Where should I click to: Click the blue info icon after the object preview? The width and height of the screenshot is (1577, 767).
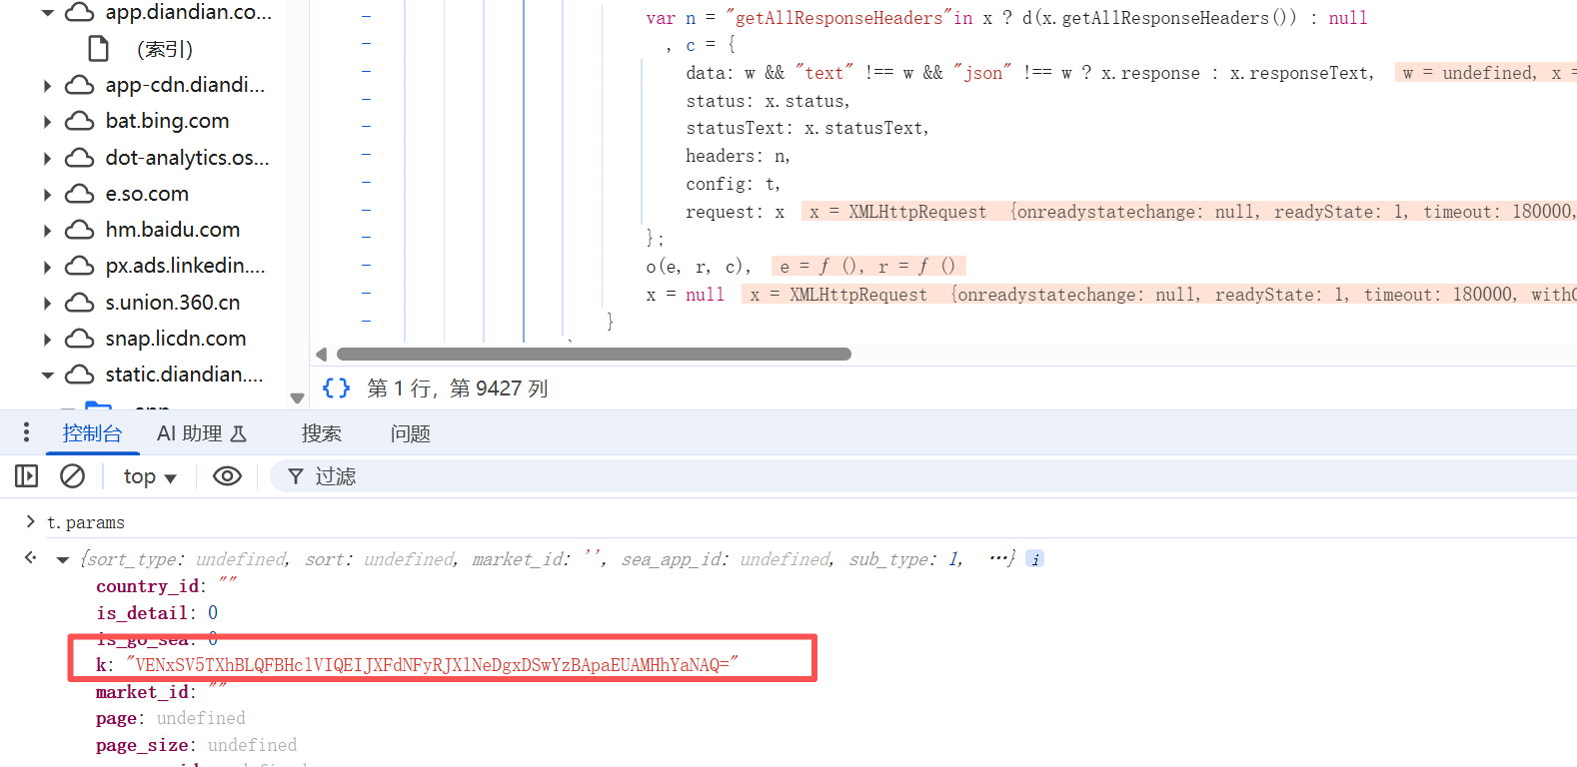tap(1035, 559)
